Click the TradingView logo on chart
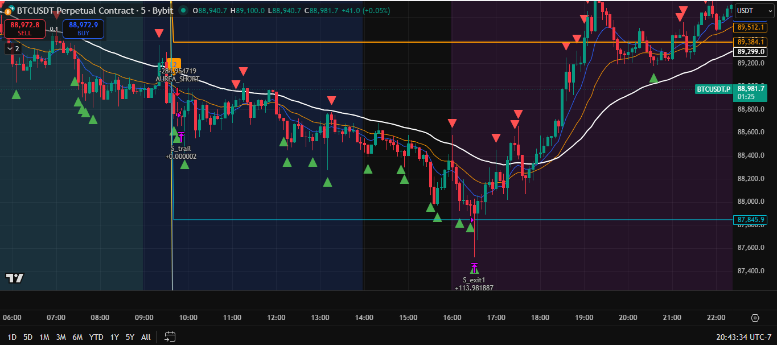Viewport: 777px width, 345px height. pos(15,278)
